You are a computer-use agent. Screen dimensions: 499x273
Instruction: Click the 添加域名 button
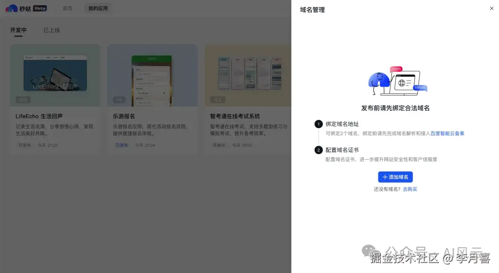pos(396,177)
